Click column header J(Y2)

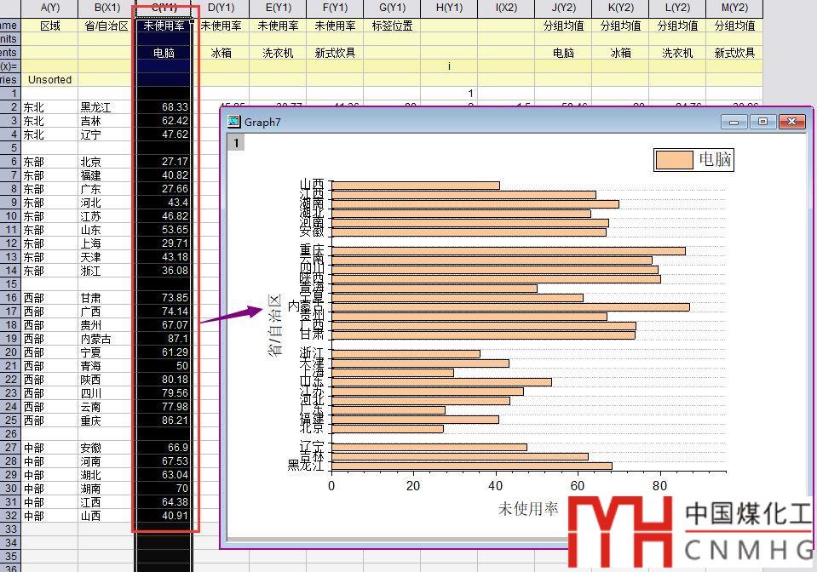coord(563,9)
